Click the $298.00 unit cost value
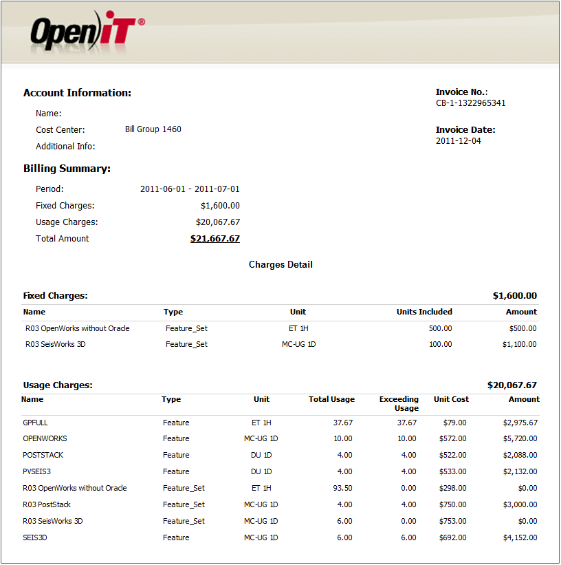 click(x=452, y=488)
